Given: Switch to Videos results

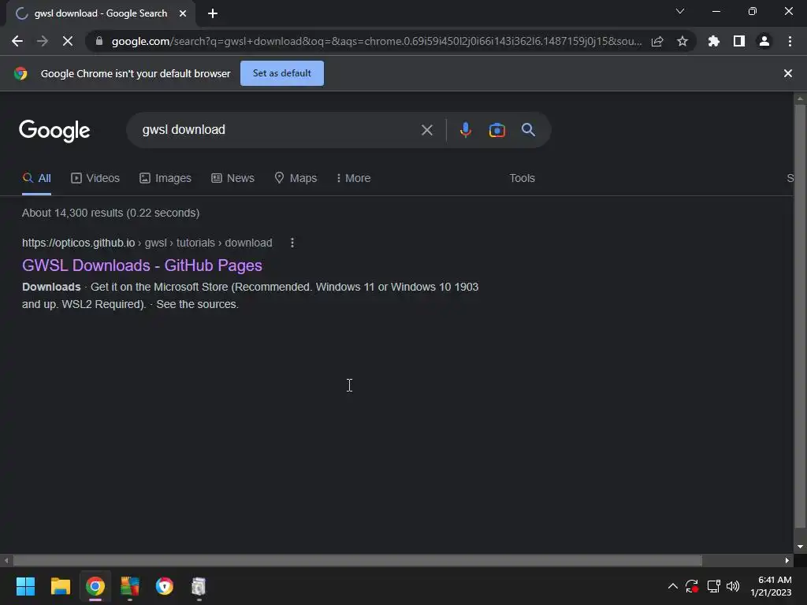Looking at the screenshot, I should tap(95, 178).
